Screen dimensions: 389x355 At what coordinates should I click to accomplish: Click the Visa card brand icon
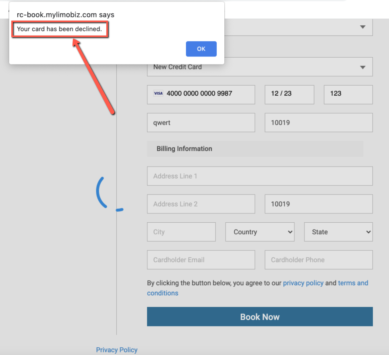point(158,93)
